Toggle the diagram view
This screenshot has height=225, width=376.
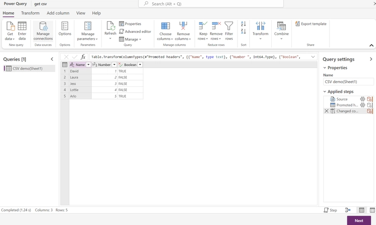[348, 210]
